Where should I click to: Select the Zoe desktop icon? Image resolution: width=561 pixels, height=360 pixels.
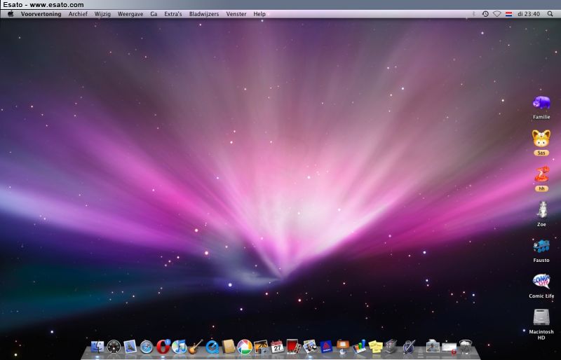(x=541, y=210)
